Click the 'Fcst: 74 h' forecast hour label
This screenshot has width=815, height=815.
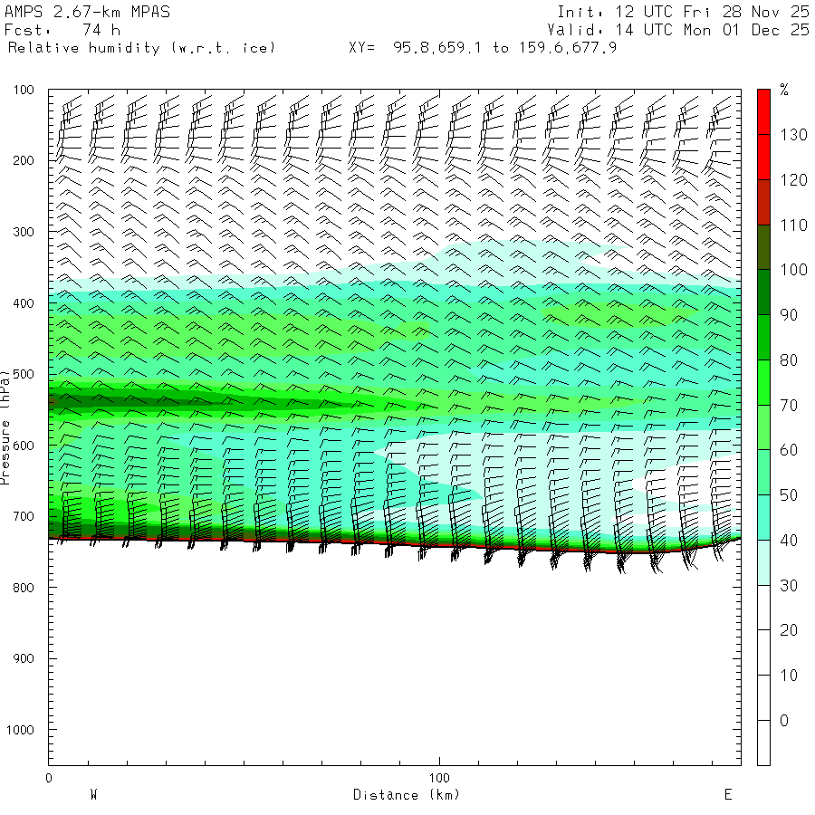coord(62,30)
